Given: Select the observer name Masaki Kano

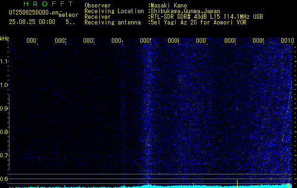Looking at the screenshot, I should [169, 6].
